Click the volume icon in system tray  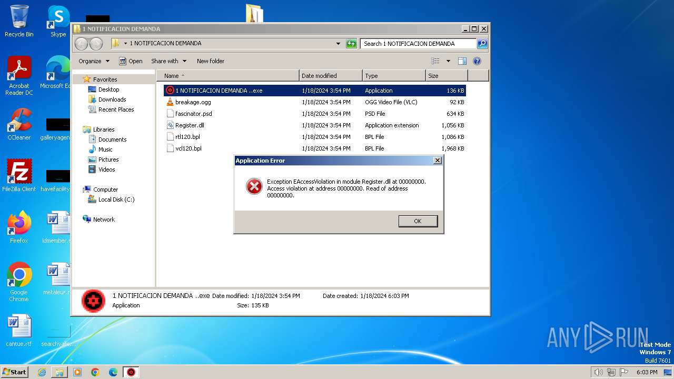(599, 372)
